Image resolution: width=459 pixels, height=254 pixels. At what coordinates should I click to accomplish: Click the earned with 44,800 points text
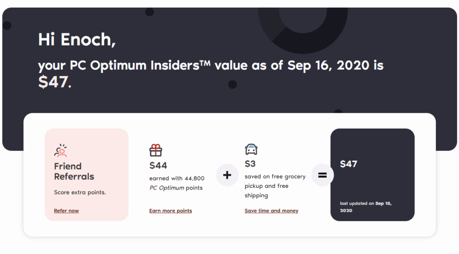[x=177, y=183]
